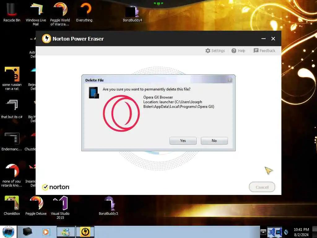Select the Endermanc... desktop icon
The height and width of the screenshot is (238, 317).
click(12, 142)
